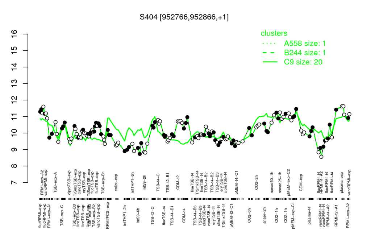Viewport: 371px width, 232px height.
Task: Click y-axis tick label 10
Action: click(14, 133)
